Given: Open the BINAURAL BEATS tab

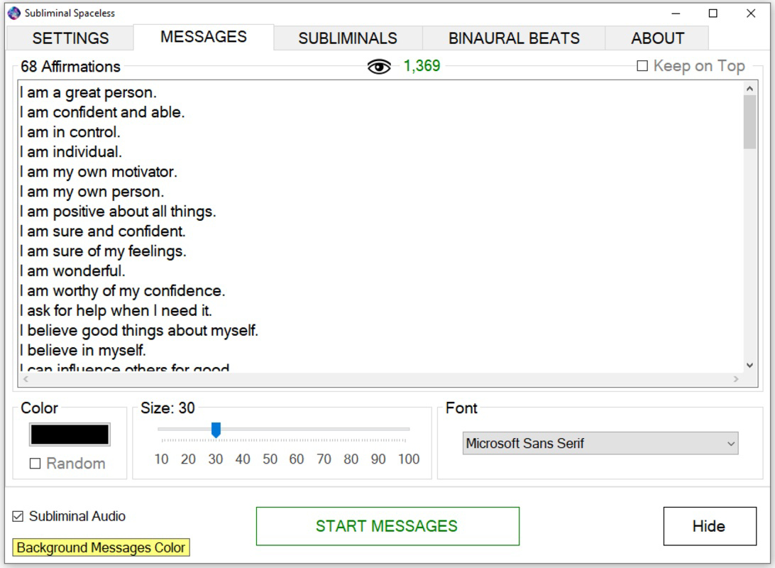Looking at the screenshot, I should 514,38.
